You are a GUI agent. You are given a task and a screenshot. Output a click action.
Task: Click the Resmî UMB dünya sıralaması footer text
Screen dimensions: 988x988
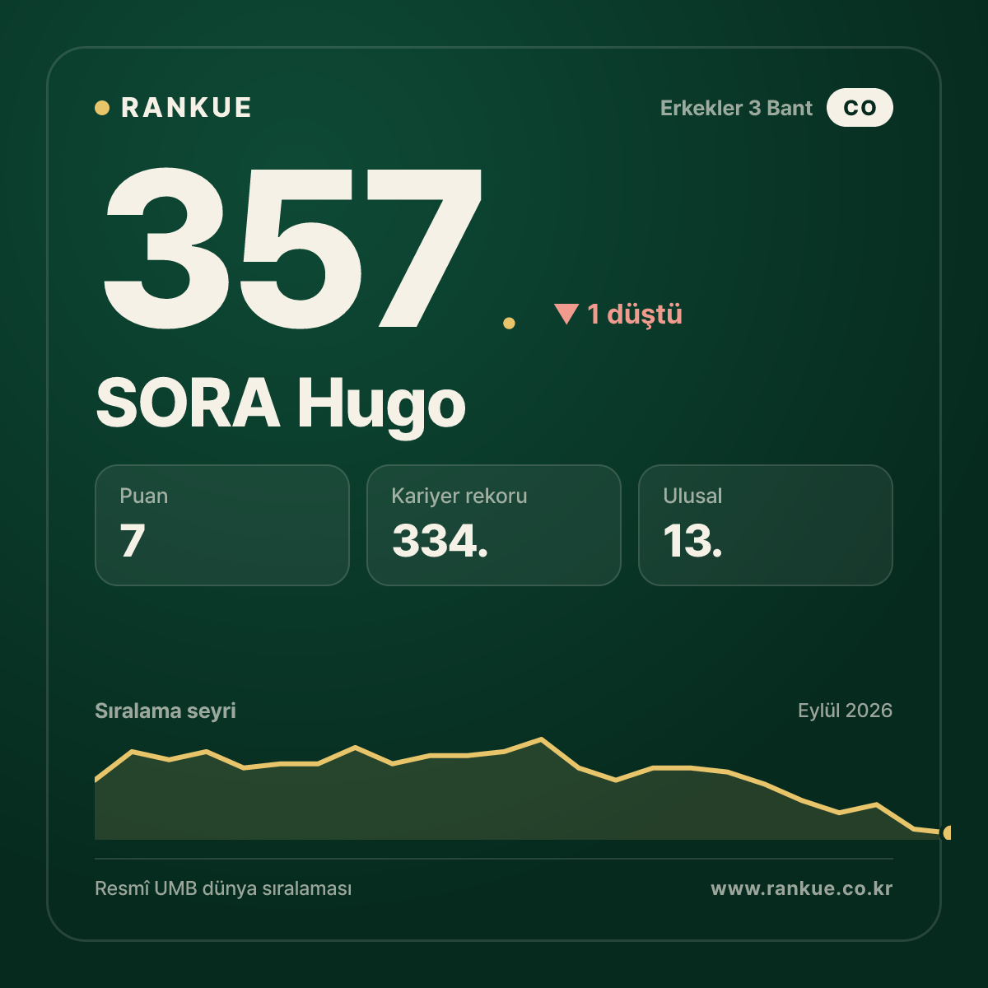click(x=223, y=888)
